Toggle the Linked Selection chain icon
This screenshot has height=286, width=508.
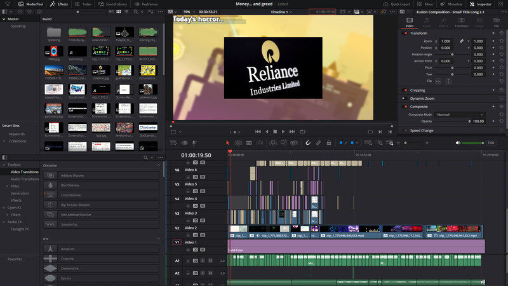(x=318, y=142)
